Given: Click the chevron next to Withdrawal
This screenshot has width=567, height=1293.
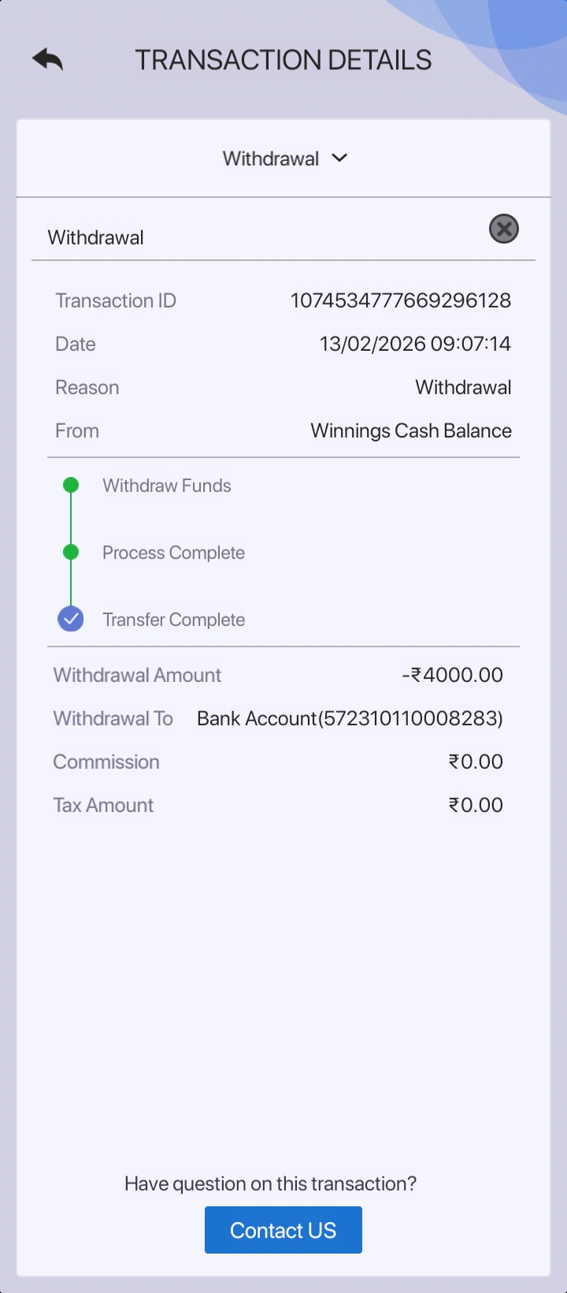Looking at the screenshot, I should [339, 158].
